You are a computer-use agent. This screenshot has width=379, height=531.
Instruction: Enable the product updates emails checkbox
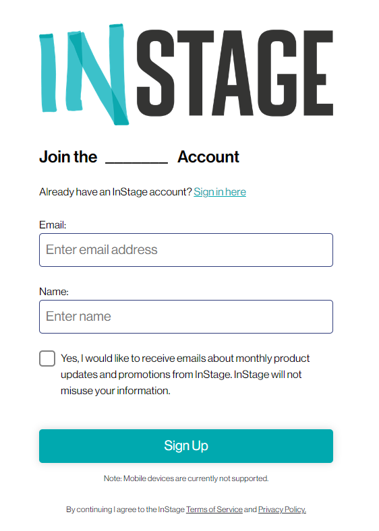pos(47,358)
